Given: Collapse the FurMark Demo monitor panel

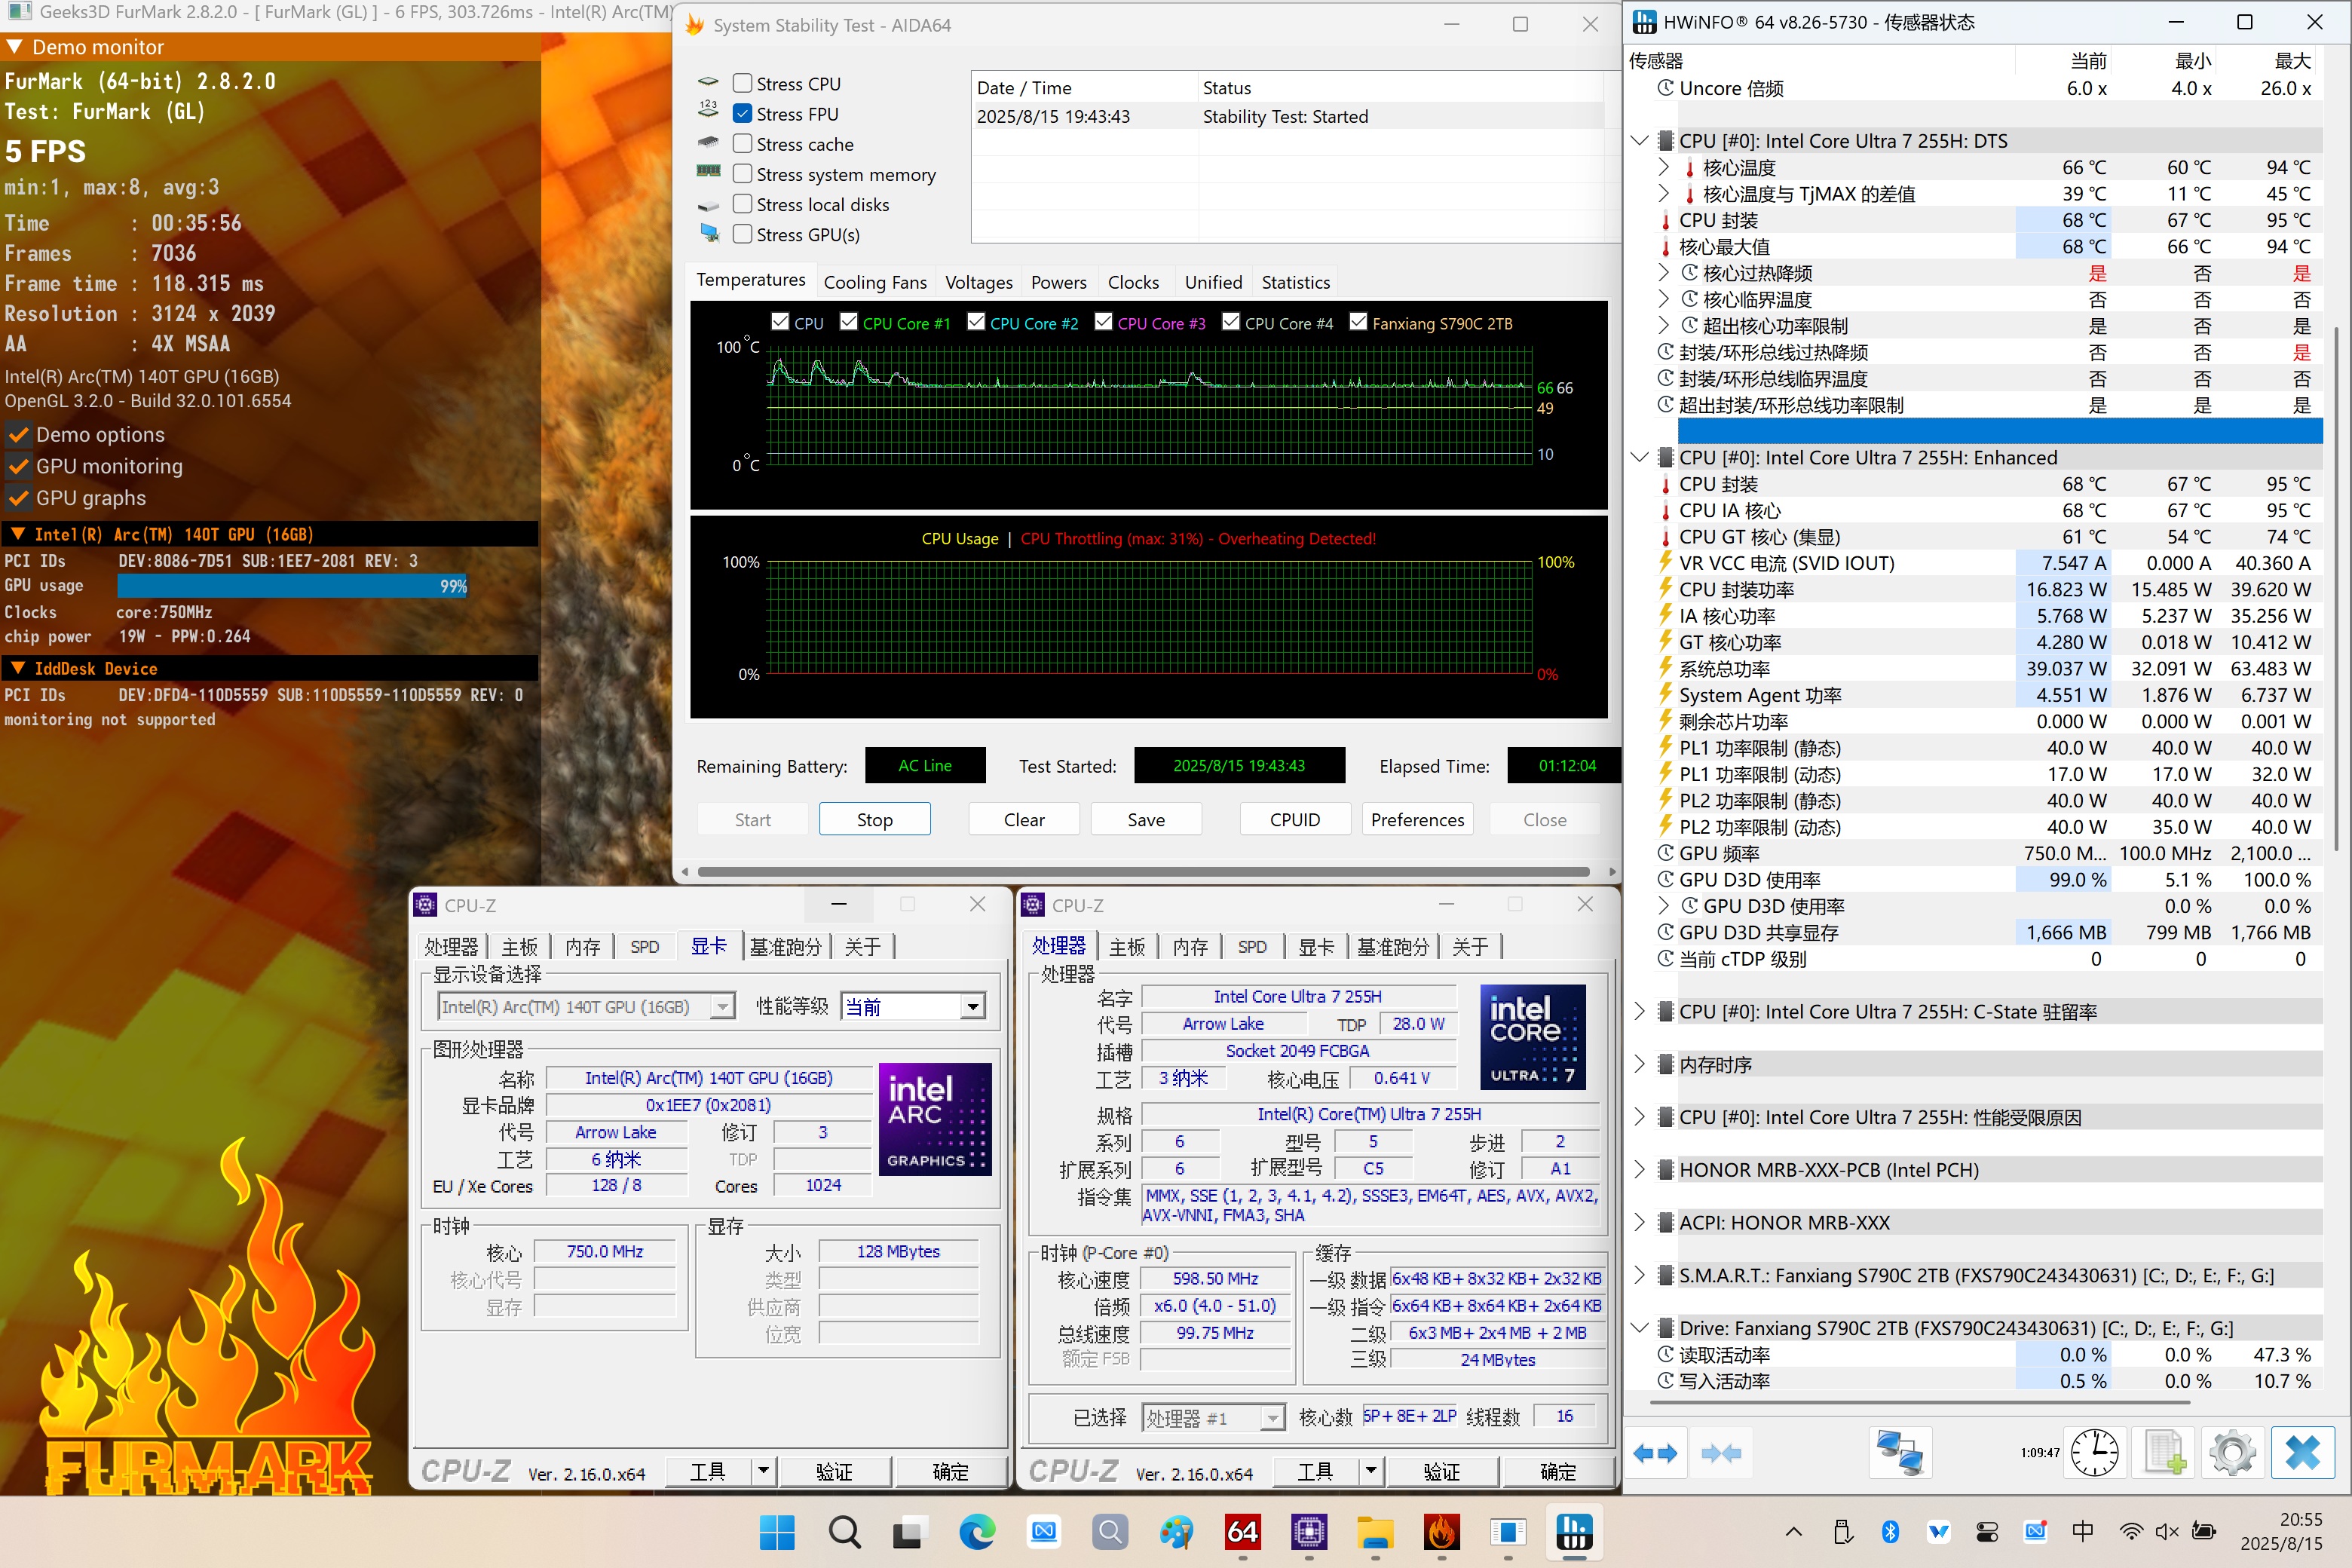Looking at the screenshot, I should (x=14, y=47).
